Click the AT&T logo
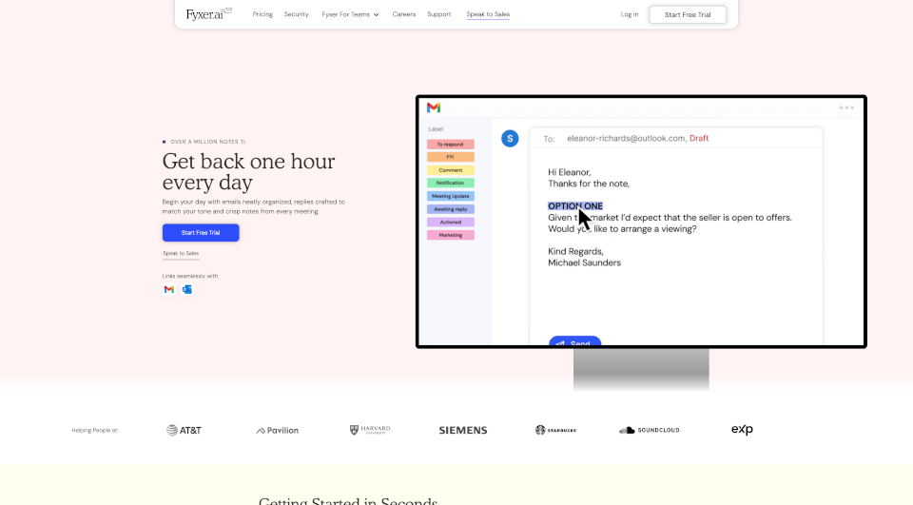 pos(184,431)
